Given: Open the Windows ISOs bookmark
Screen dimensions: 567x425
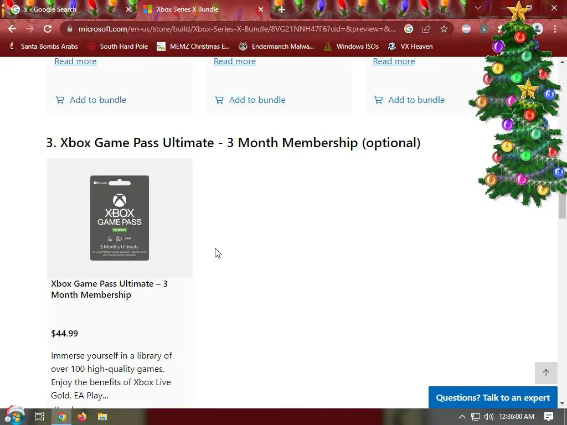Looking at the screenshot, I should pyautogui.click(x=352, y=46).
